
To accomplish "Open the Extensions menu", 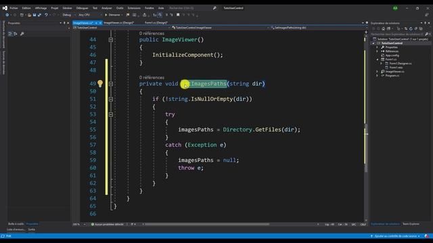I will click(x=134, y=8).
